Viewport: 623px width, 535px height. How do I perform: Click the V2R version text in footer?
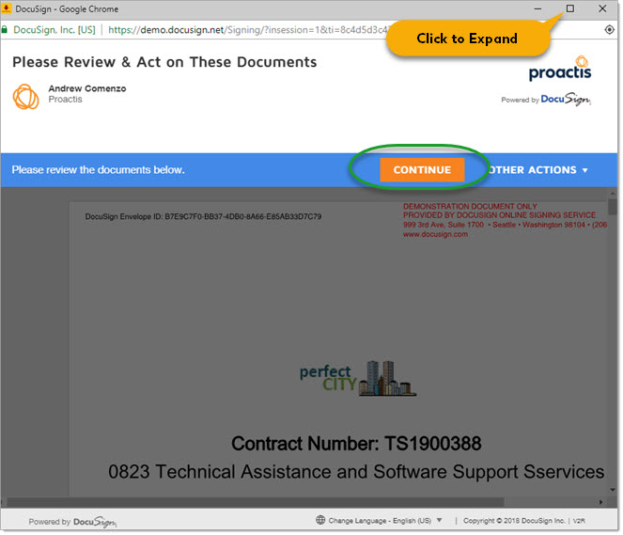tap(579, 521)
